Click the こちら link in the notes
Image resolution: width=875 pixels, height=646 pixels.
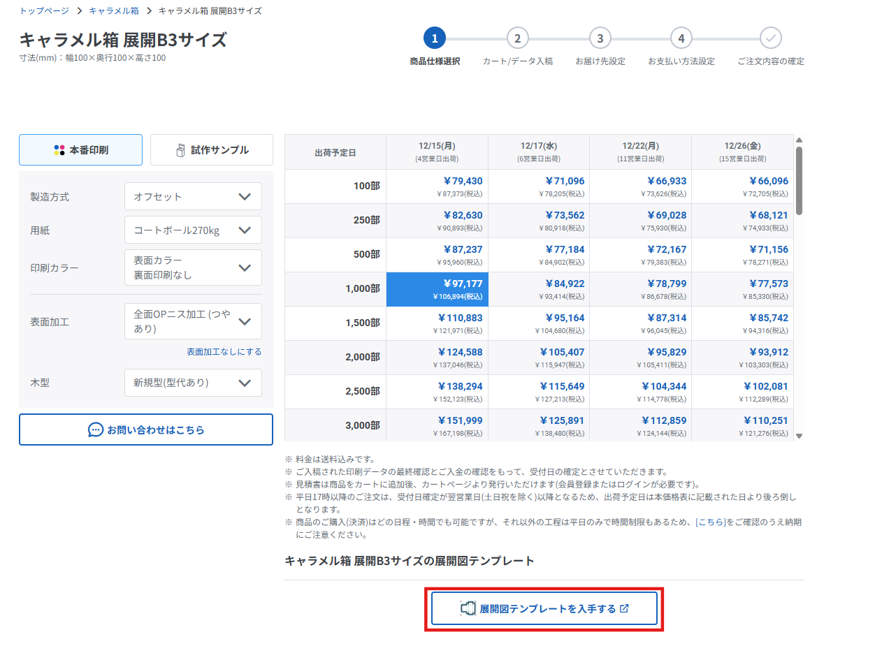(x=710, y=522)
